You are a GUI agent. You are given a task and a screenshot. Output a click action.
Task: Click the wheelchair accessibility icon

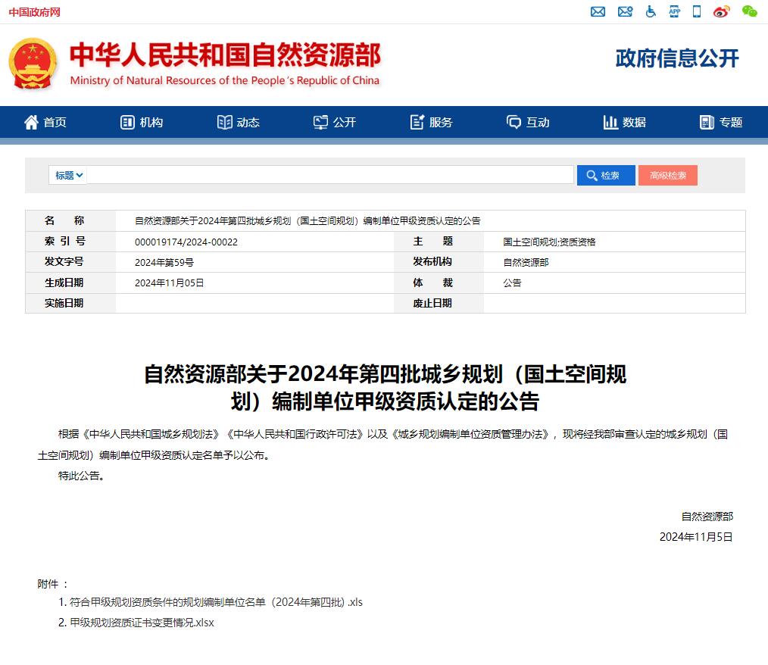click(651, 11)
